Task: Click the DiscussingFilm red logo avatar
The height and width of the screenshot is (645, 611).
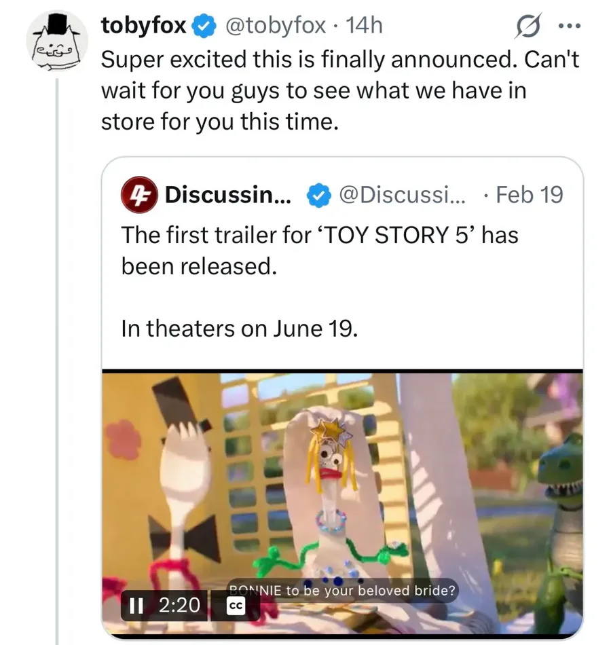Action: [138, 195]
